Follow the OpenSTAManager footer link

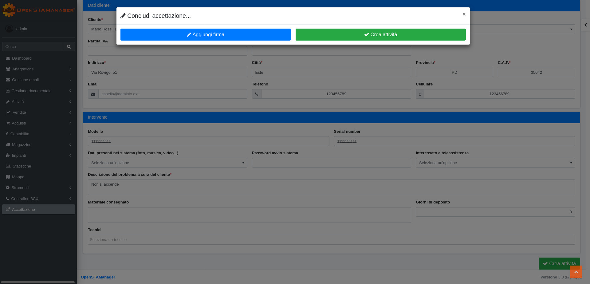(98, 277)
